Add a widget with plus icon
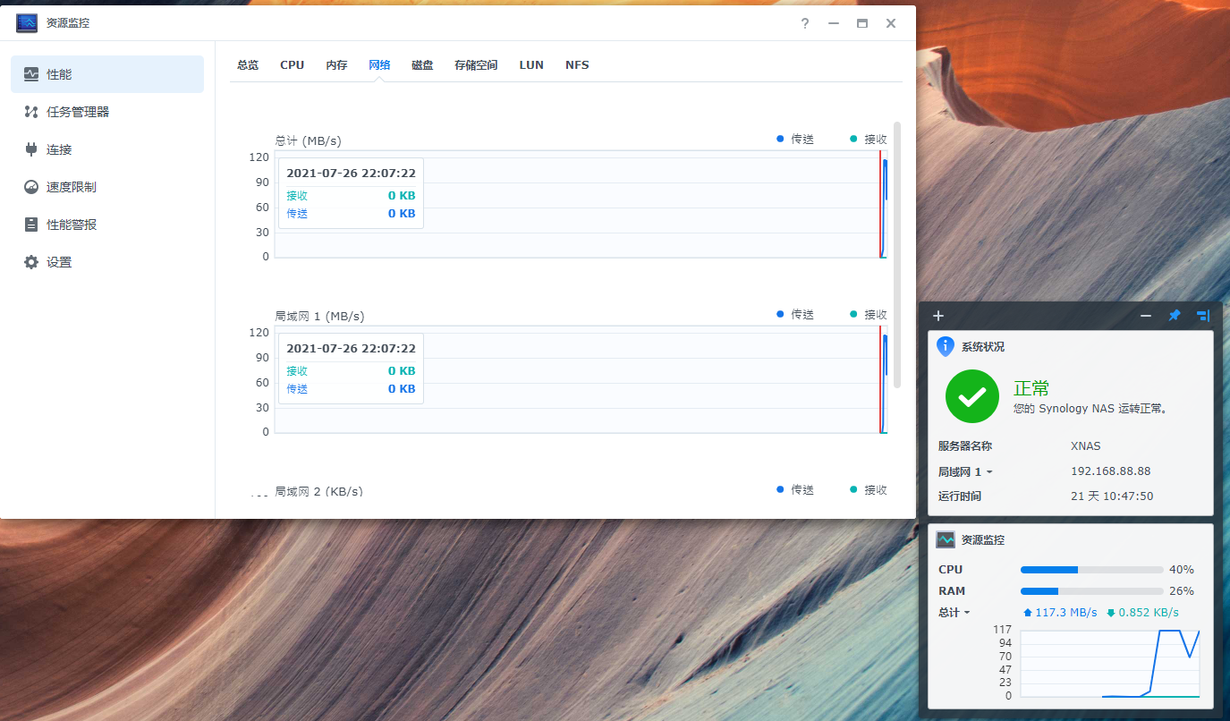 pyautogui.click(x=938, y=316)
